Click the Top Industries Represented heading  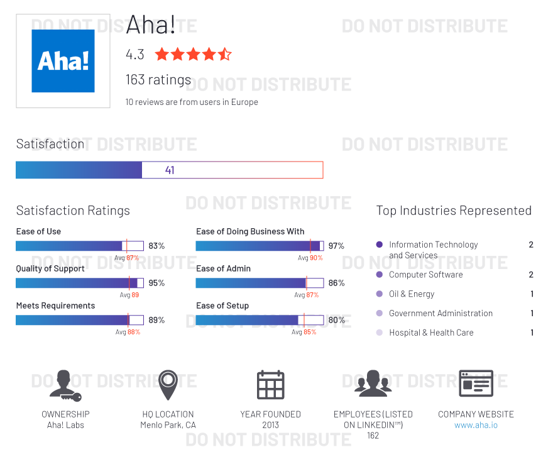(x=454, y=211)
